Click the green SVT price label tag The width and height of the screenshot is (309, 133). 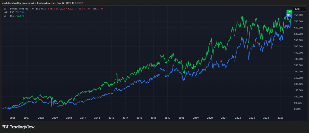coord(289,12)
